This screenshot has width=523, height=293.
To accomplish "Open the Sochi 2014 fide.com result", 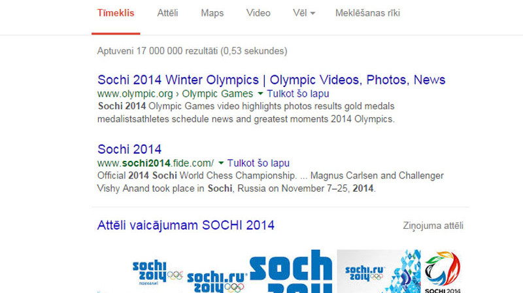I will tap(129, 149).
